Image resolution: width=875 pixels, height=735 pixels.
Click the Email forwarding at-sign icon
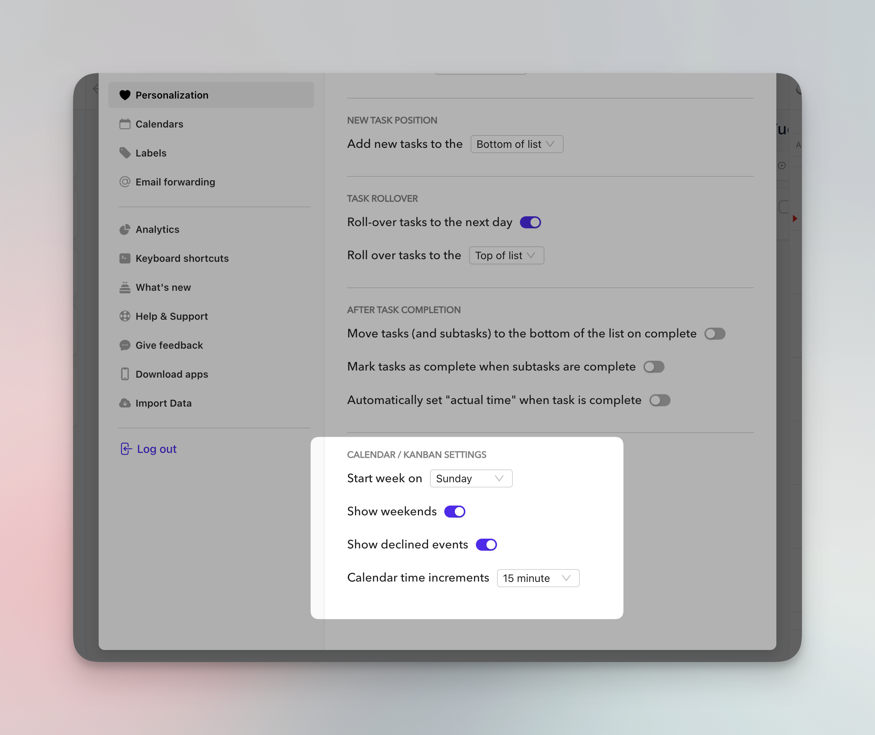pos(125,182)
